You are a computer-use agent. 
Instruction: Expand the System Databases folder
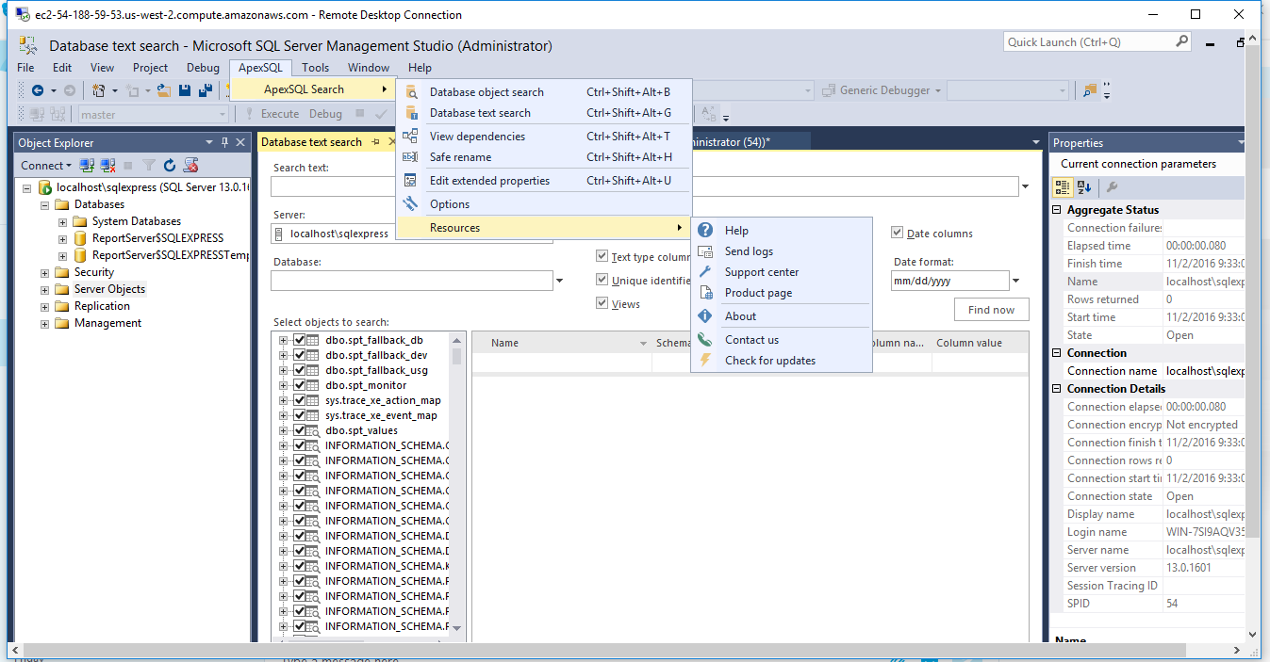[x=62, y=221]
